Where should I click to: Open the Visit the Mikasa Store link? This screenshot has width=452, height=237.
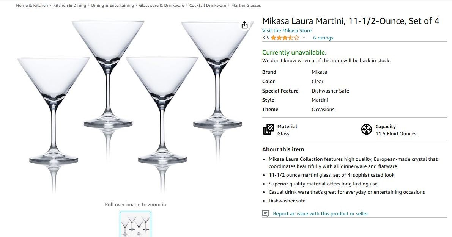pyautogui.click(x=287, y=30)
